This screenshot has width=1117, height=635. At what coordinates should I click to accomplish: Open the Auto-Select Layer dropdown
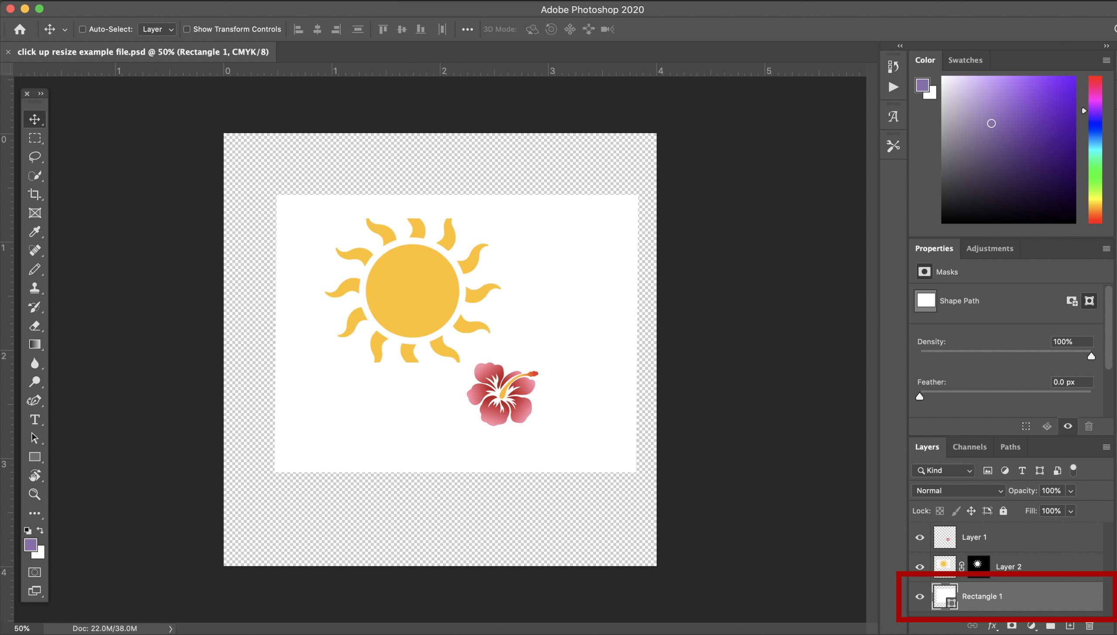click(x=157, y=29)
